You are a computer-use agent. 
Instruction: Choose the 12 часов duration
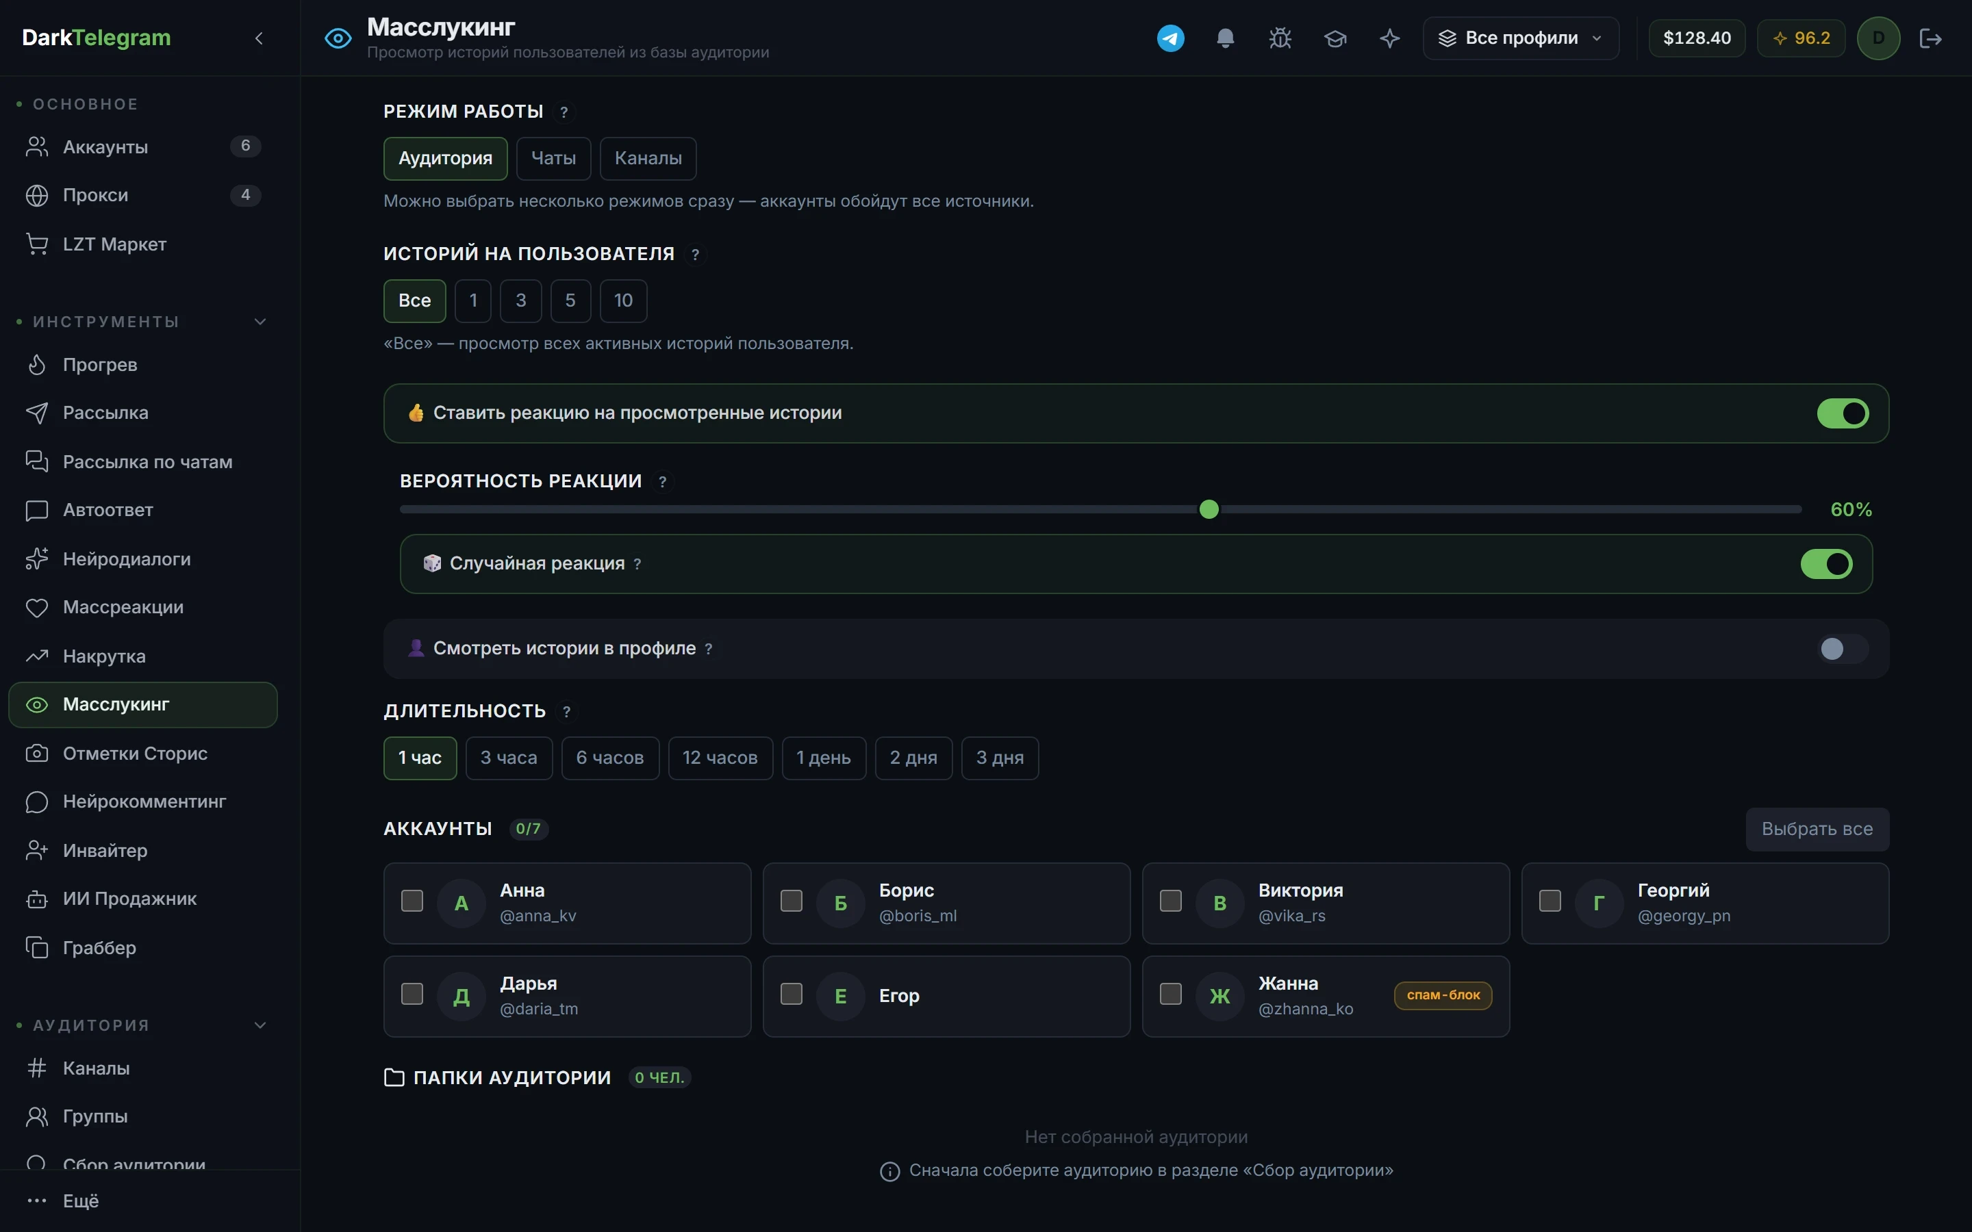point(720,758)
